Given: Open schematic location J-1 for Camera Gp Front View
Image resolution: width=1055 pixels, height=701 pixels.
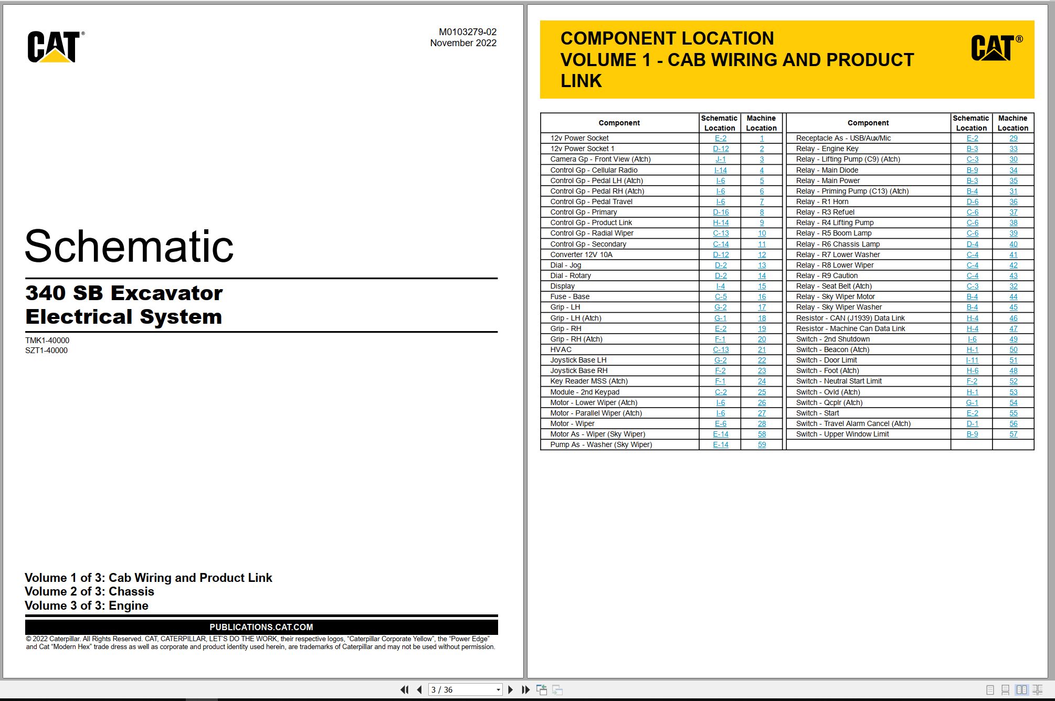Looking at the screenshot, I should click(721, 159).
